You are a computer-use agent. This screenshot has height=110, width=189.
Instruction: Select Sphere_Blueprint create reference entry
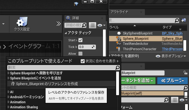[61, 84]
